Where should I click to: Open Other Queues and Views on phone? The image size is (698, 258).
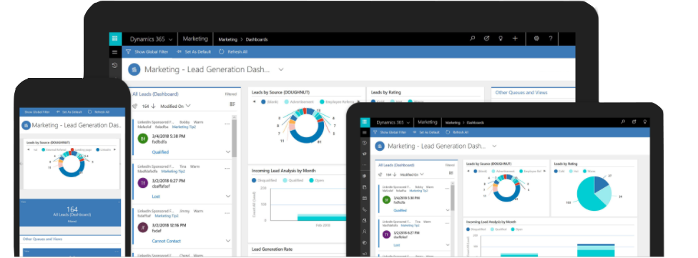coord(43,239)
